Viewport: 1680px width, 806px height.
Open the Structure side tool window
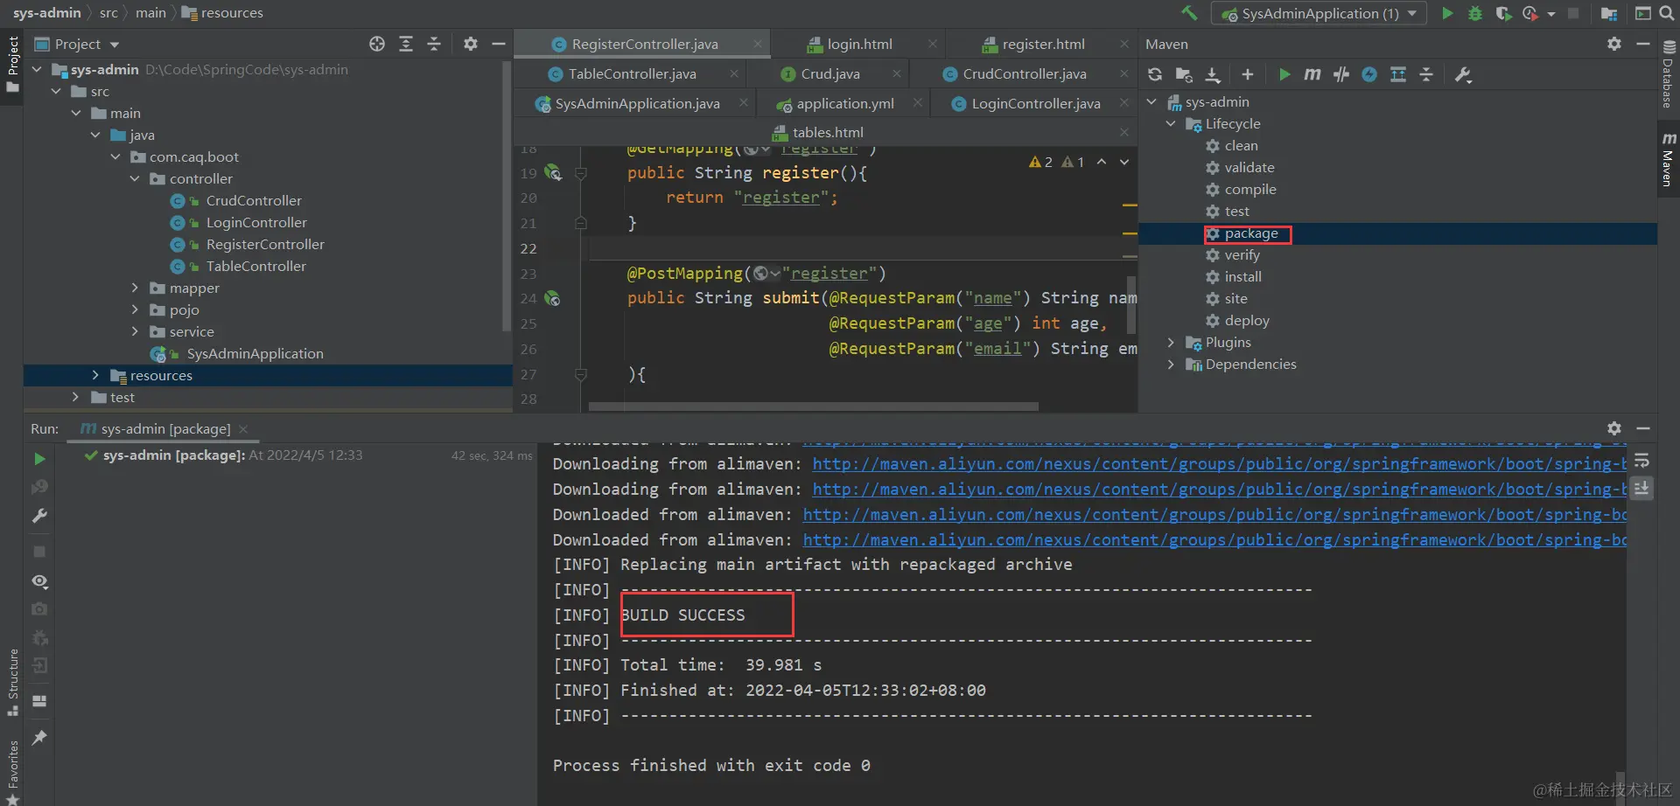pyautogui.click(x=12, y=682)
